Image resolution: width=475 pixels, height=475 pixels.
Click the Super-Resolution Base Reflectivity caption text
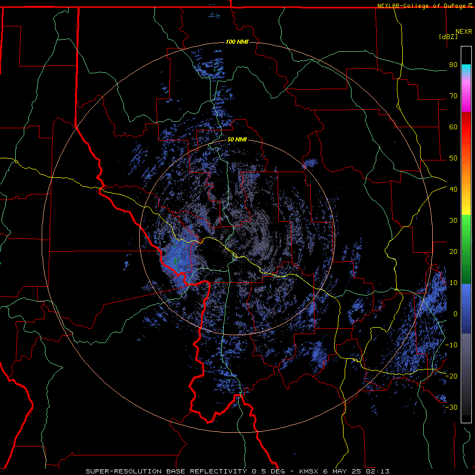tap(237, 471)
